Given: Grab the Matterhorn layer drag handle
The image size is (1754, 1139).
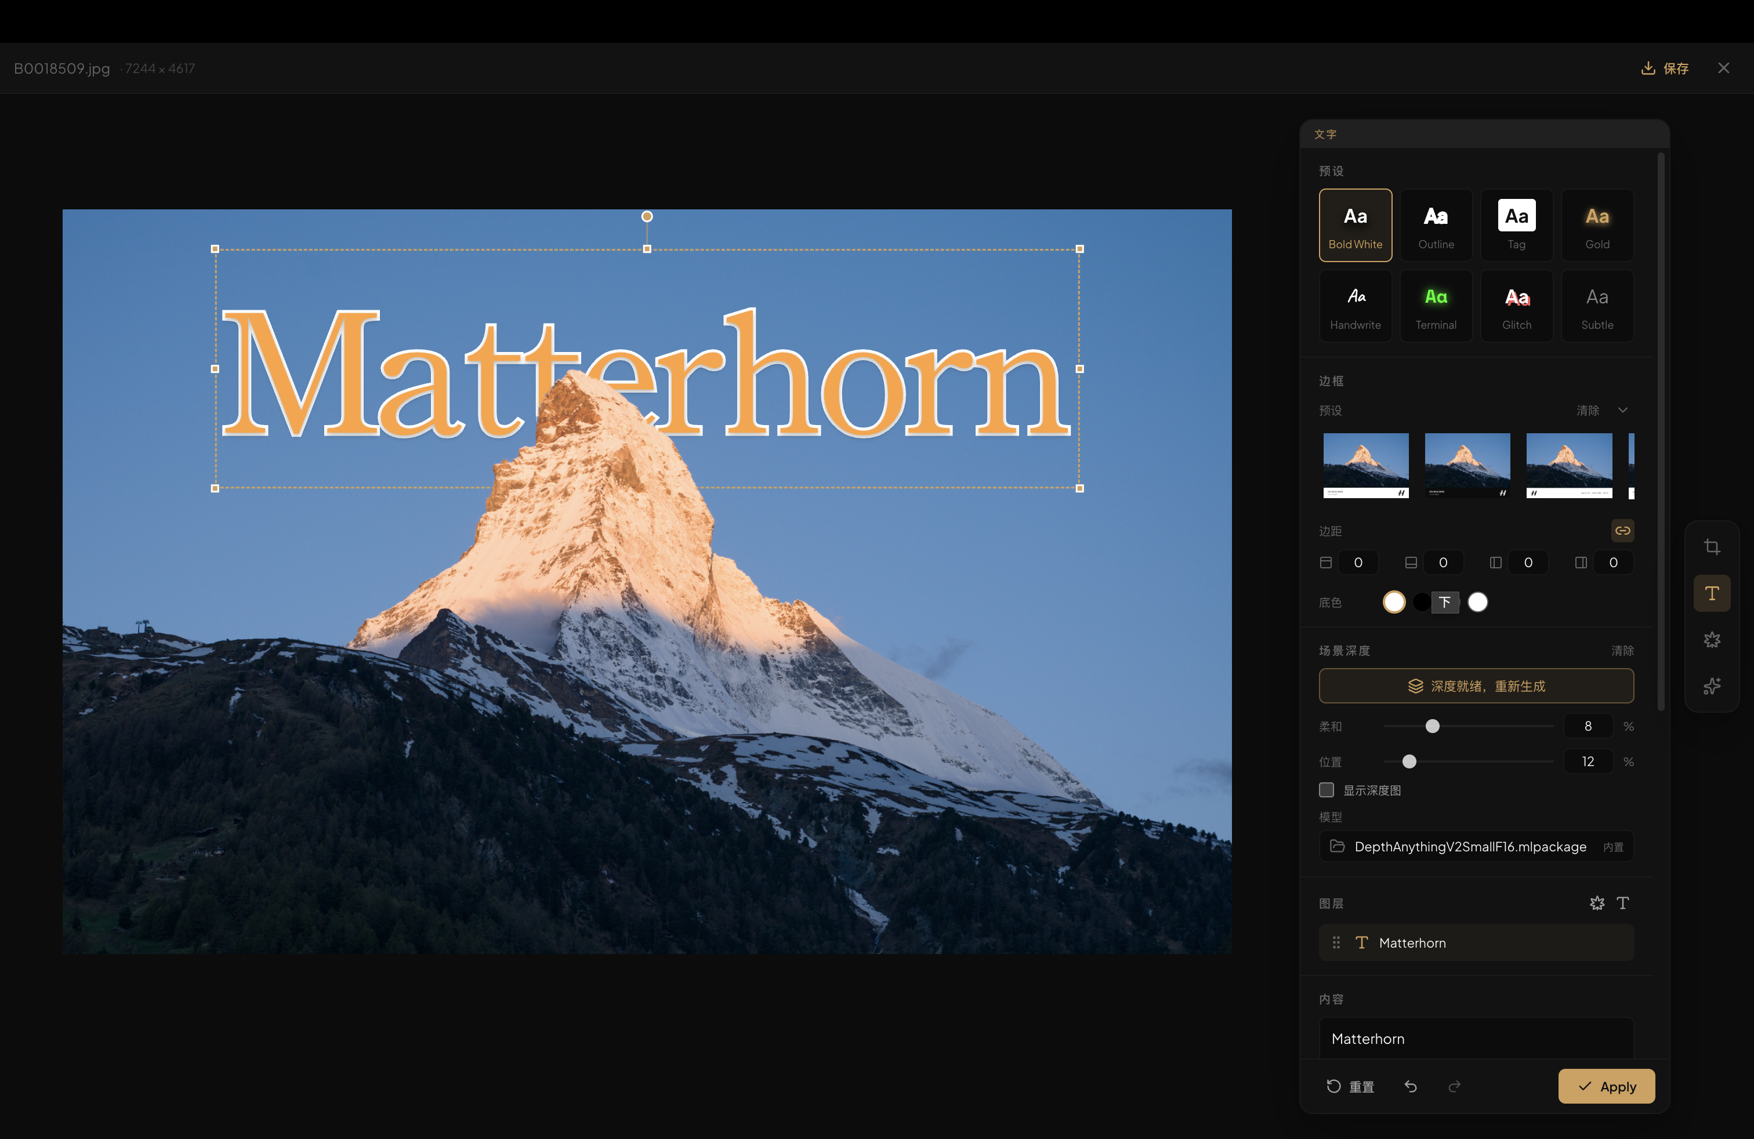Looking at the screenshot, I should click(x=1335, y=942).
